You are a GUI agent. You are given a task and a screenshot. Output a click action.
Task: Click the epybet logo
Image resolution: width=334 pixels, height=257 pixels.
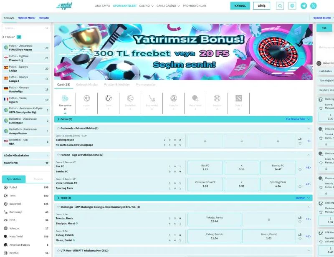click(64, 6)
